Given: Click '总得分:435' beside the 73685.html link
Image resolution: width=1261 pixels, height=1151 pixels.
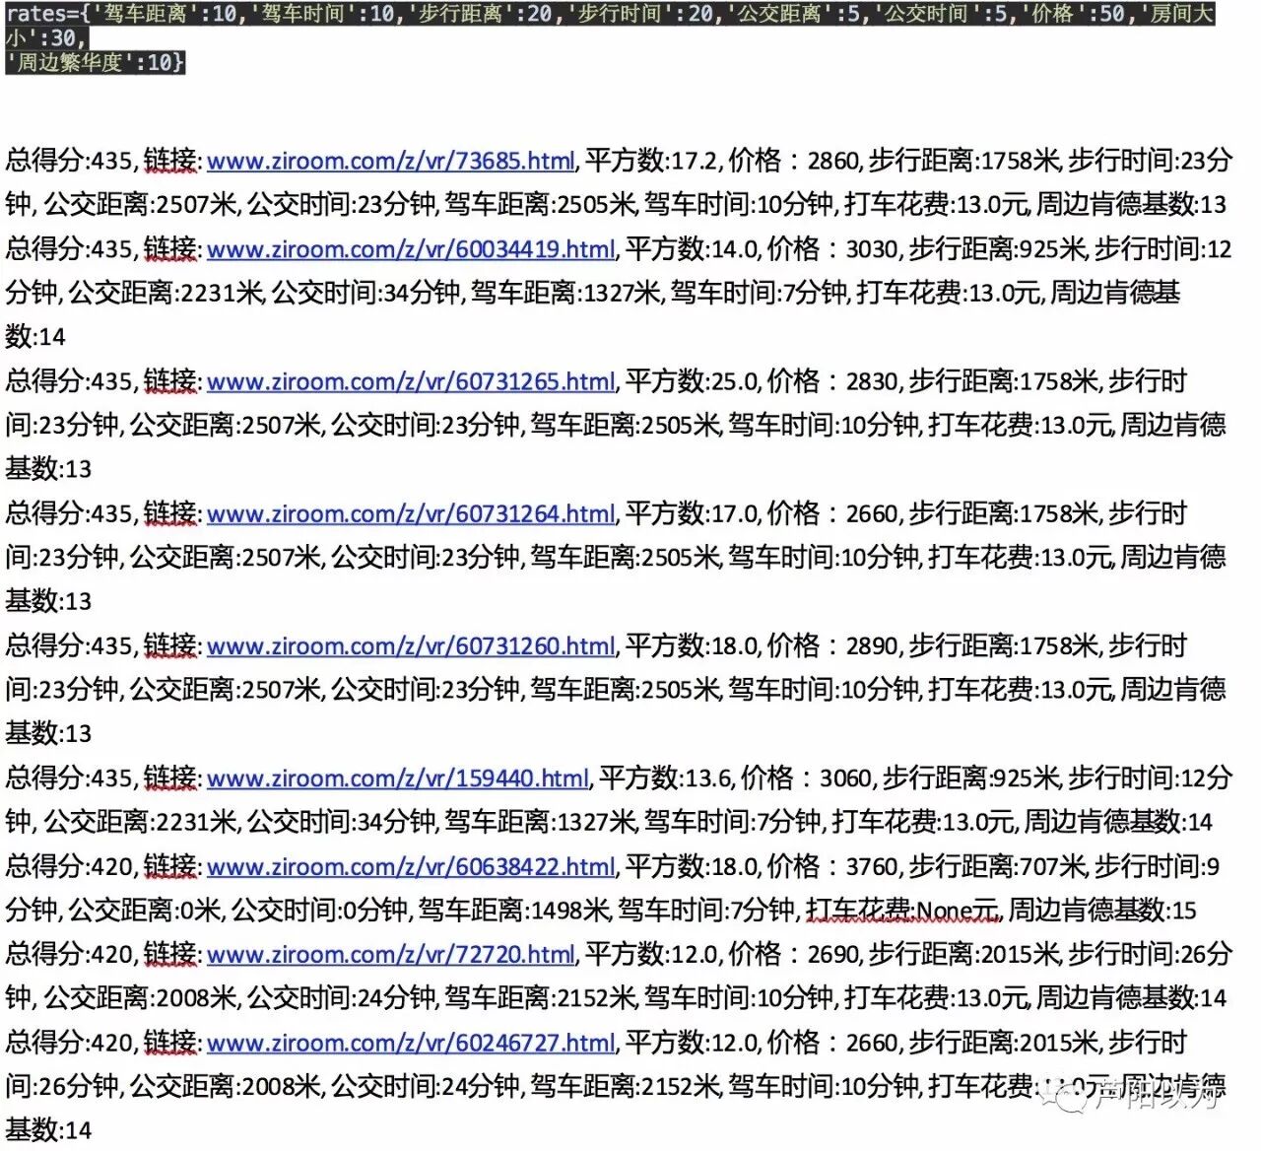Looking at the screenshot, I should (69, 161).
